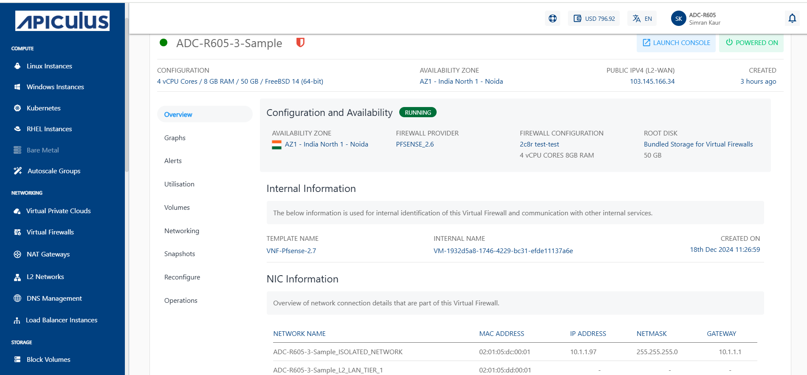Switch to the Networking tab
The width and height of the screenshot is (807, 375).
(182, 231)
